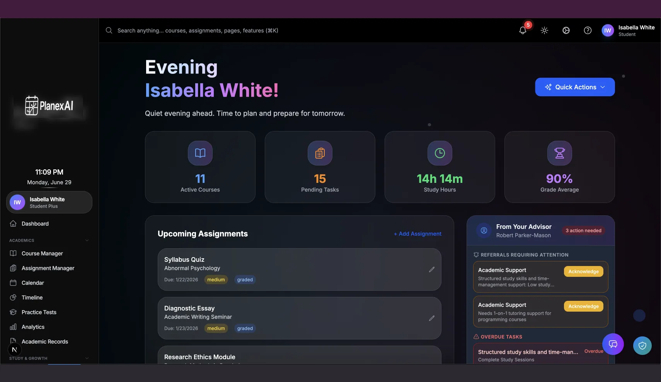Click the Dashboard home icon

coord(13,224)
